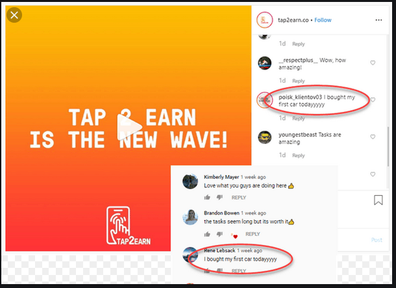Thumbs up Kimberly Mayer's comment
Screen dimensions: 396x288
point(207,197)
